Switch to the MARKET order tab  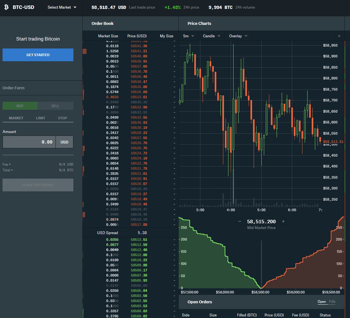coord(16,118)
